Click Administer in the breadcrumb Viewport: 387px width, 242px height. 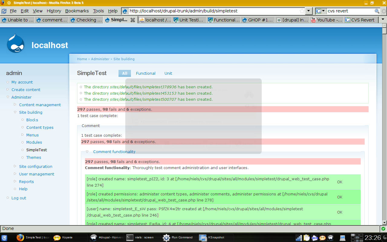[100, 59]
